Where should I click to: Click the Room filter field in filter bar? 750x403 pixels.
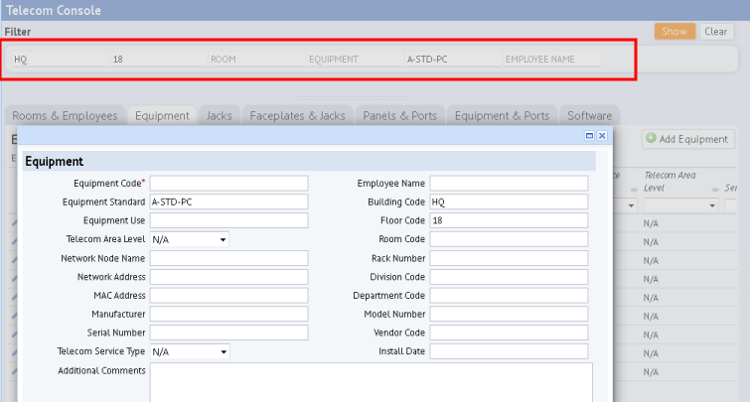(255, 60)
